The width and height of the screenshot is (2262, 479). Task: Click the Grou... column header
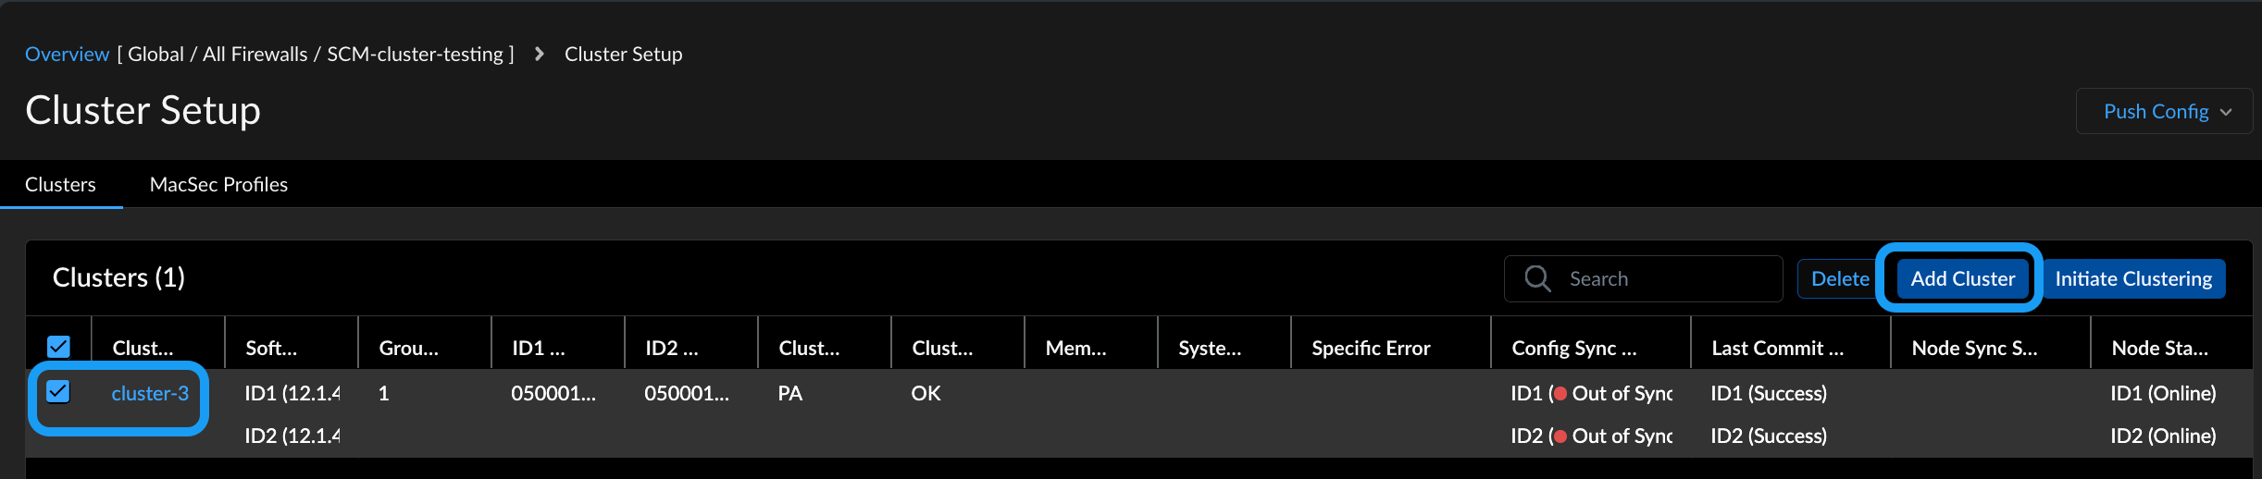point(408,349)
